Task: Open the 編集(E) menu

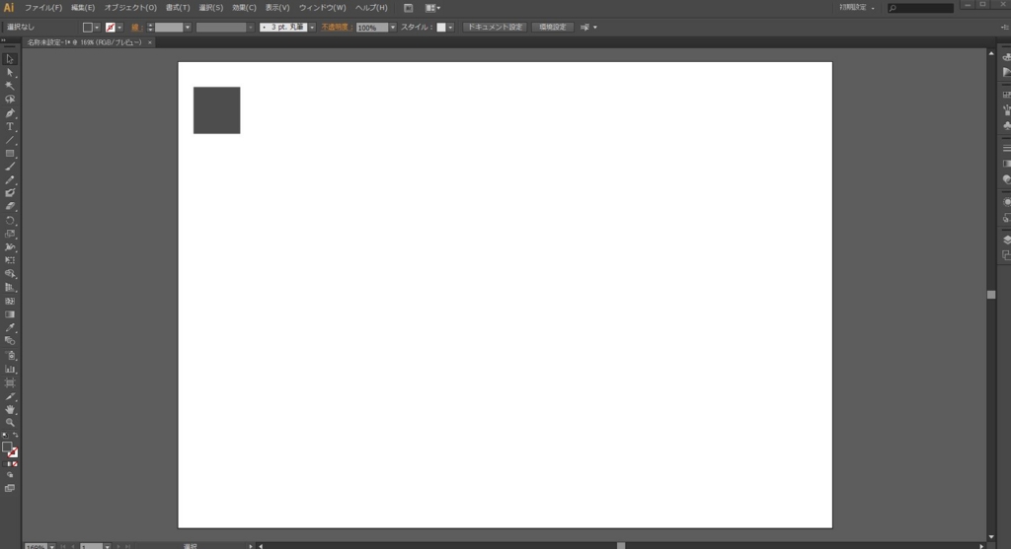Action: (x=83, y=8)
